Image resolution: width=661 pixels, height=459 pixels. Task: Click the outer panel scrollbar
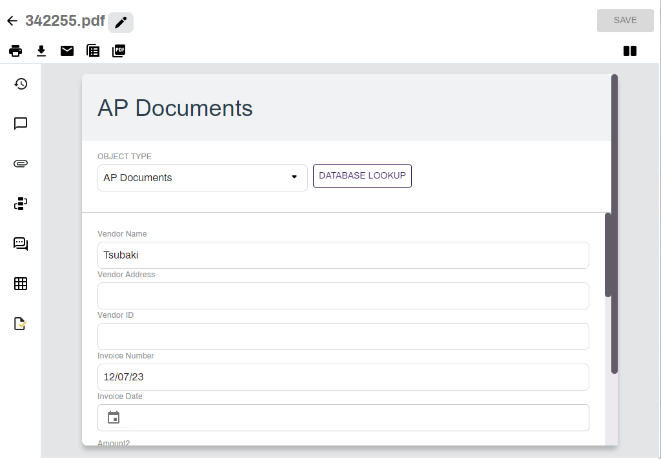[615, 224]
